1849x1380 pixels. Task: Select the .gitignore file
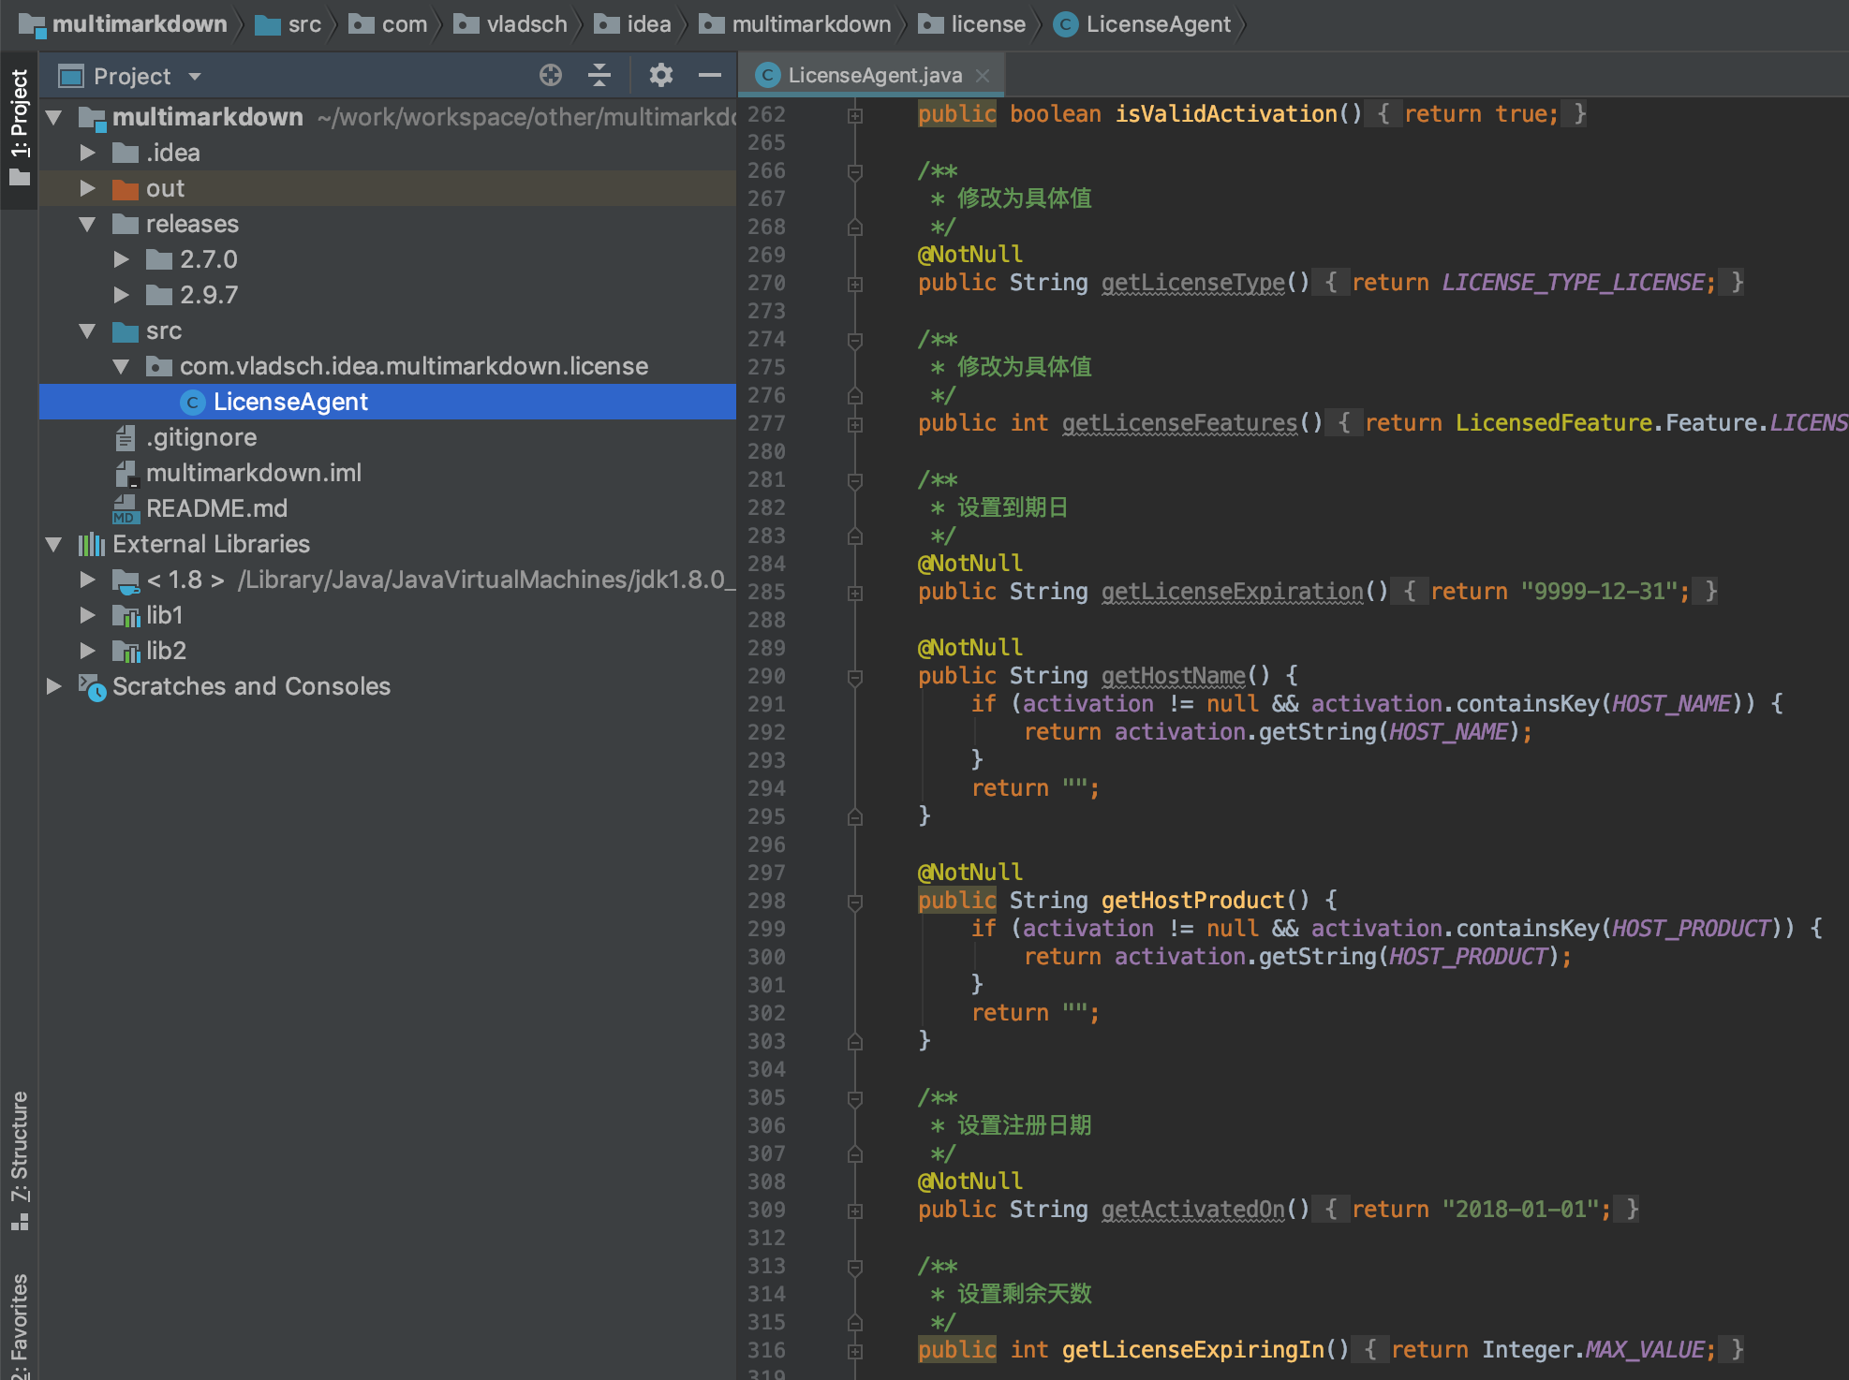(x=201, y=437)
